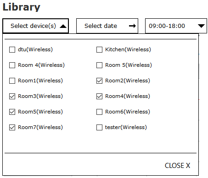The image size is (208, 178).
Task: Untick Room4(Wireless) checkbox
Action: 99,96
